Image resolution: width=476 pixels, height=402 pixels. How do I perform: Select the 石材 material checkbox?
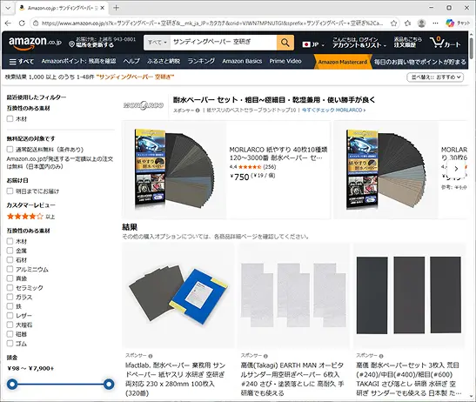tap(10, 260)
